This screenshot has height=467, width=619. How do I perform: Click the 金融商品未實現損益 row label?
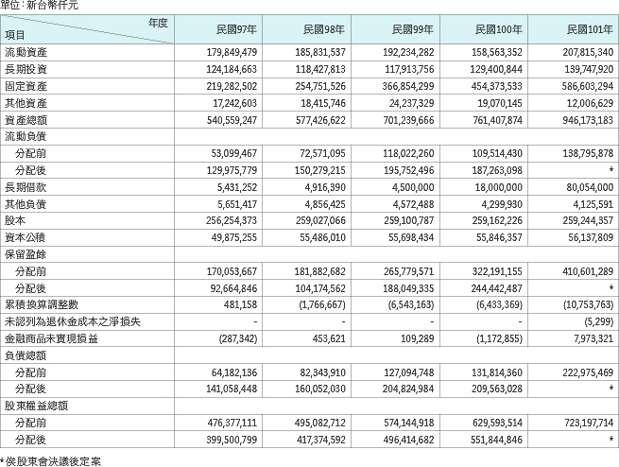51,338
